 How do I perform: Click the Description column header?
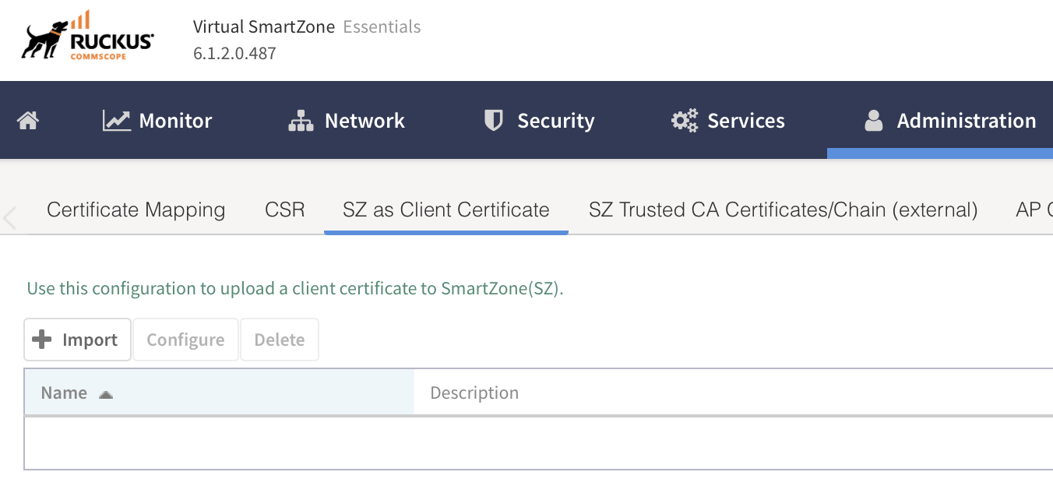point(474,393)
